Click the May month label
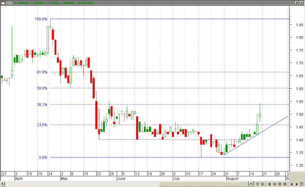305x187 pixels. pos(64,179)
